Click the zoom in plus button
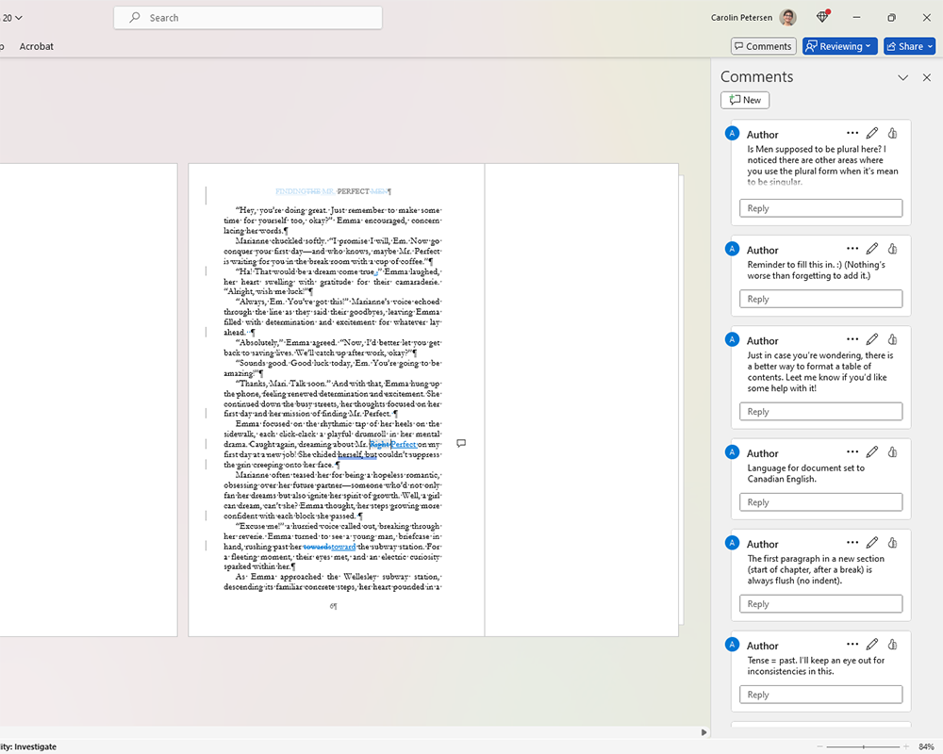943x754 pixels. pos(905,746)
